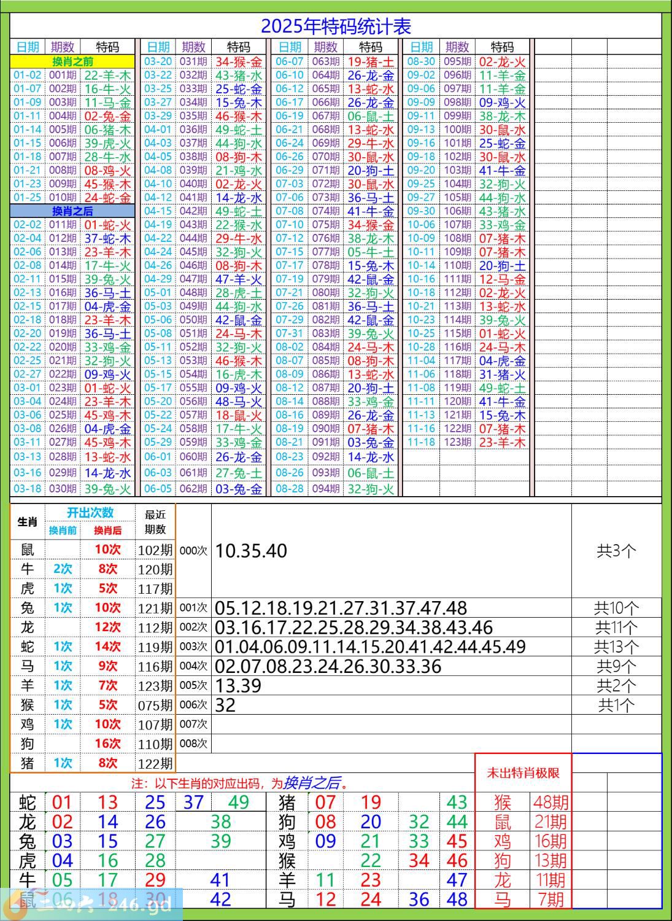Click the 006次 row label
Screen dimensions: 672x921
(193, 705)
